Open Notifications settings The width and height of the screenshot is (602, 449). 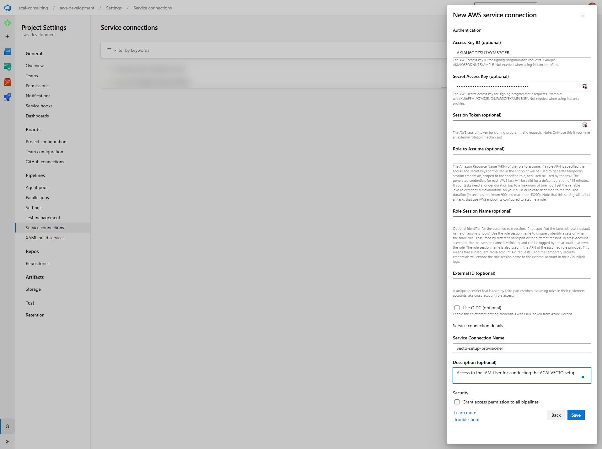pos(38,96)
